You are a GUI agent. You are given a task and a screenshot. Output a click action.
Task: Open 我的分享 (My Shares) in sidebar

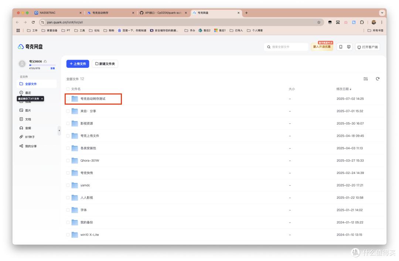click(x=30, y=146)
